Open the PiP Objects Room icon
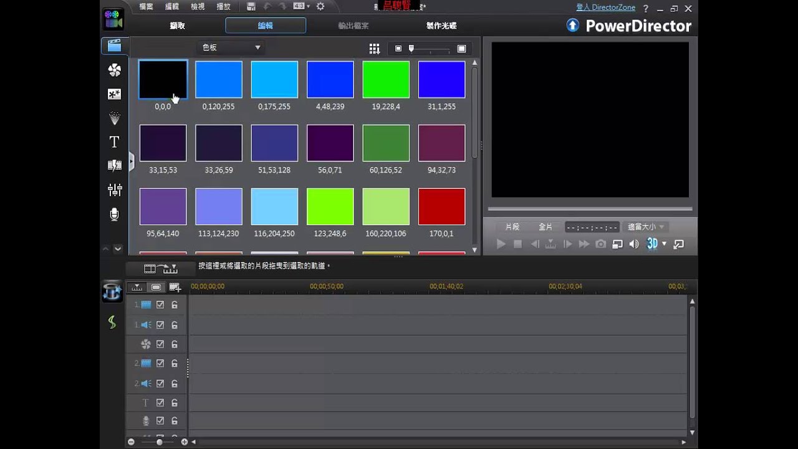798x449 pixels. click(115, 94)
